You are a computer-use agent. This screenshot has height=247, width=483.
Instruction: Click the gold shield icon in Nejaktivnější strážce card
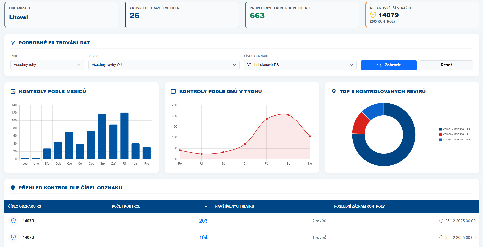pyautogui.click(x=373, y=15)
